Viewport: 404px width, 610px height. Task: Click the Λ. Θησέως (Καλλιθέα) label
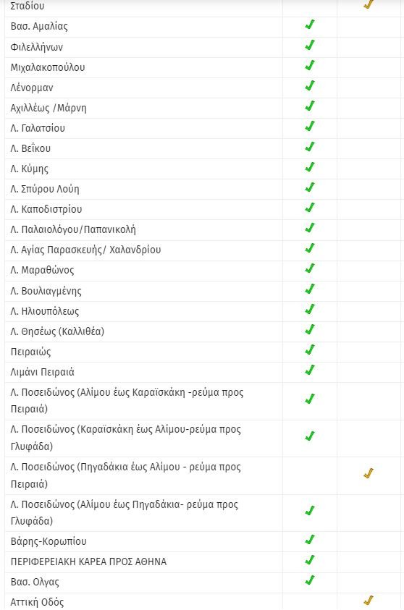click(x=57, y=331)
